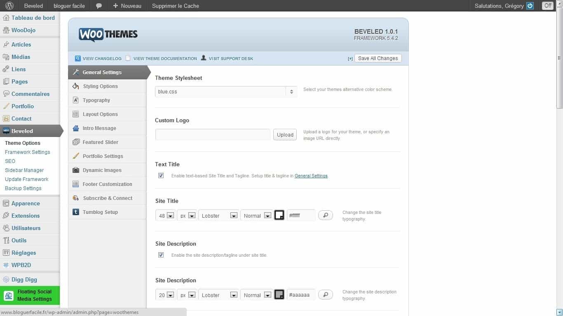
Task: Toggle the site description/tagline enable checkbox
Action: coord(161,255)
